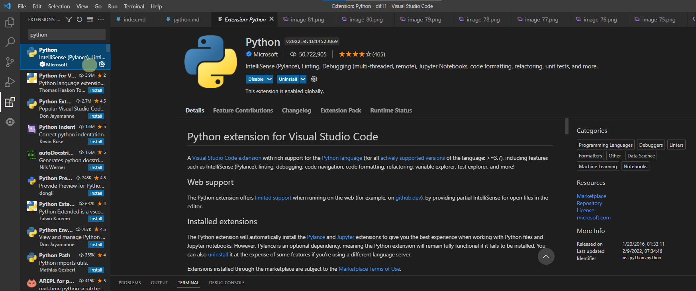
Task: Refresh the extensions list
Action: tap(79, 19)
